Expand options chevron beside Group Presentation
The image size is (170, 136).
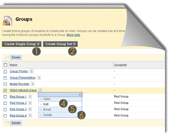(39, 78)
